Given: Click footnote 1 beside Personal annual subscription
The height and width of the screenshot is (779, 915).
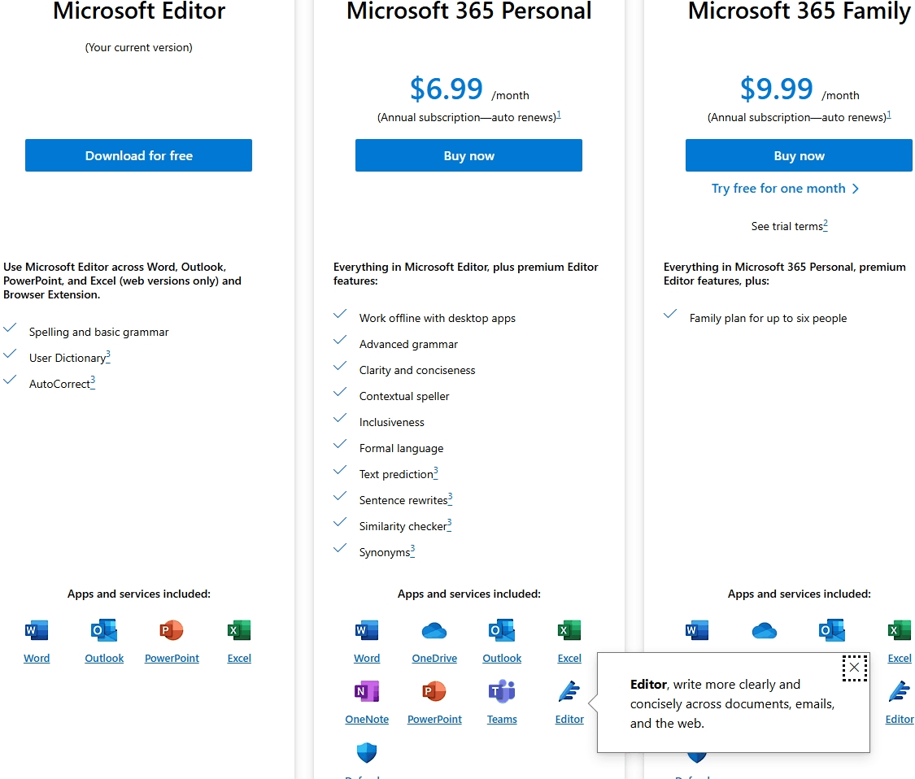Looking at the screenshot, I should click(559, 115).
